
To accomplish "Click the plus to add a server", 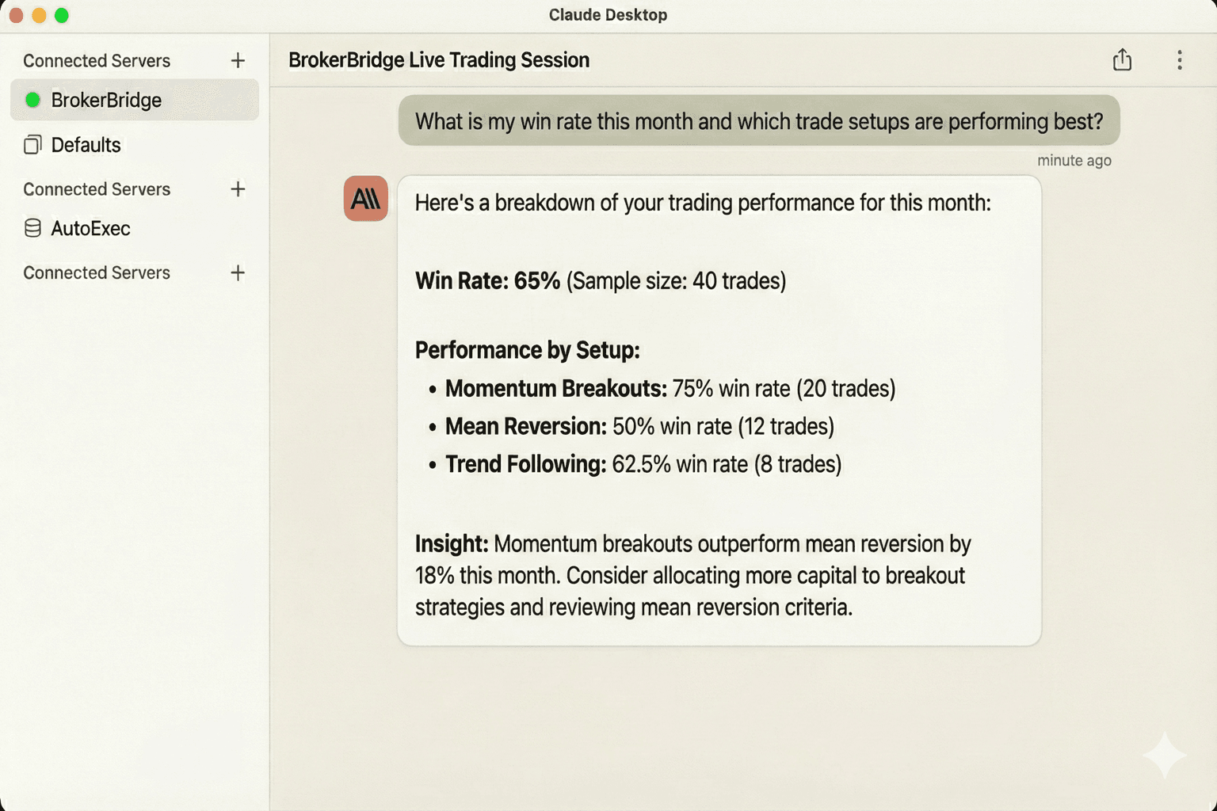I will (238, 60).
